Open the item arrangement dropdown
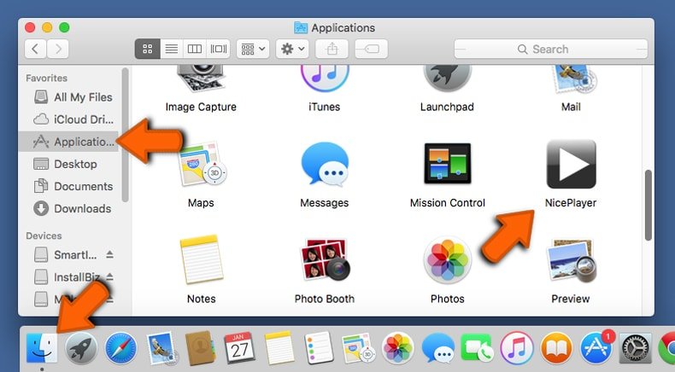Screen dimensions: 675x372 pos(253,49)
